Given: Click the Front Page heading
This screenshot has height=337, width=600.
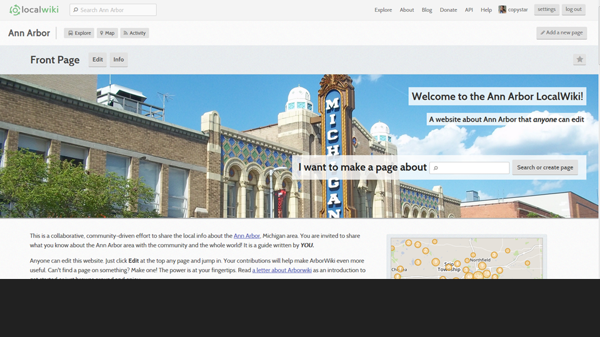Looking at the screenshot, I should click(x=55, y=60).
